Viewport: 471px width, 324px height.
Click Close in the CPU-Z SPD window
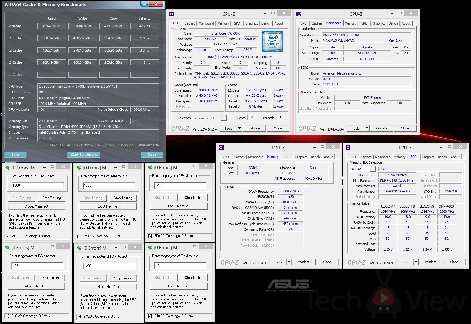coord(454,262)
